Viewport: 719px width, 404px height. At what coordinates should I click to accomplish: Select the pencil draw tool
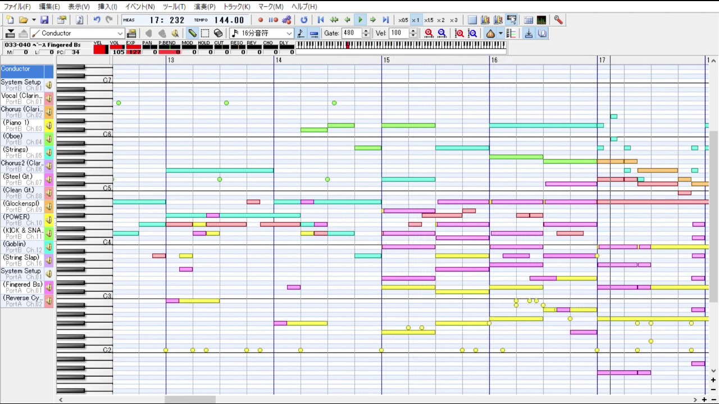(x=192, y=33)
